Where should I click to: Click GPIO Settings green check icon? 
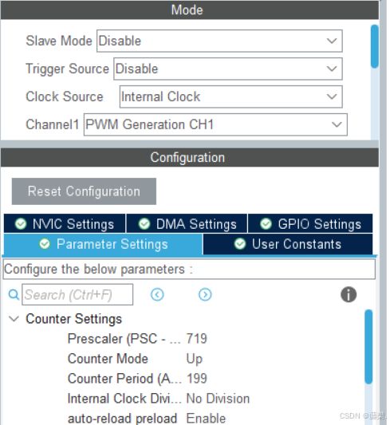coord(266,224)
